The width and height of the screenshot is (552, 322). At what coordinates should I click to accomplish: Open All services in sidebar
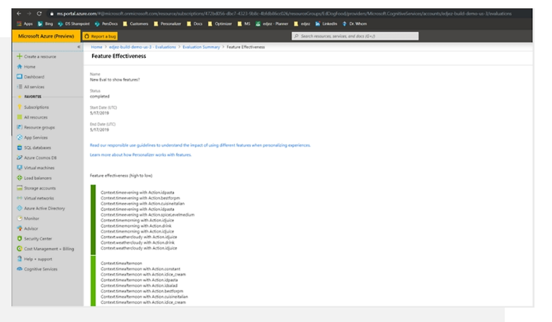(30, 87)
